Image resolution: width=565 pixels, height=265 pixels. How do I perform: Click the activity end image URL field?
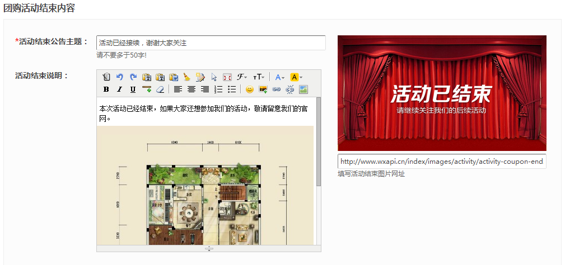(x=442, y=162)
